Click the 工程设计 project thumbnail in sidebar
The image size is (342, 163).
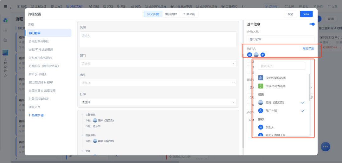[5, 53]
